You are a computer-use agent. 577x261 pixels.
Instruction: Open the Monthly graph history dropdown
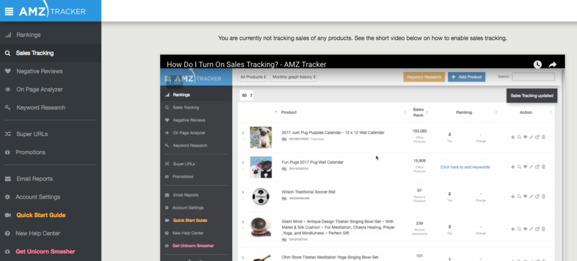pos(293,77)
